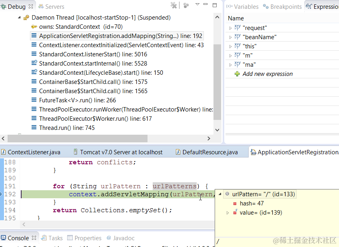Click Debug view scroll down arrow
Image resolution: width=339 pixels, height=247 pixels.
[217, 130]
